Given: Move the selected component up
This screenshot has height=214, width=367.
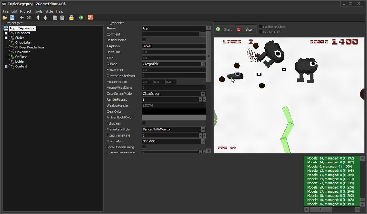Looking at the screenshot, I should click(x=38, y=17).
